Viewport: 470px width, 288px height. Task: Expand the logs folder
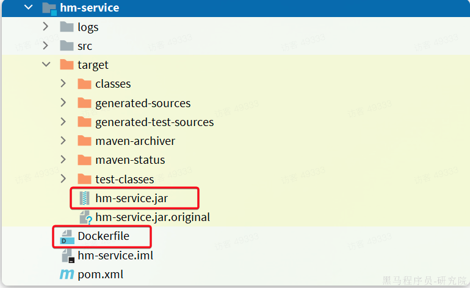point(46,27)
